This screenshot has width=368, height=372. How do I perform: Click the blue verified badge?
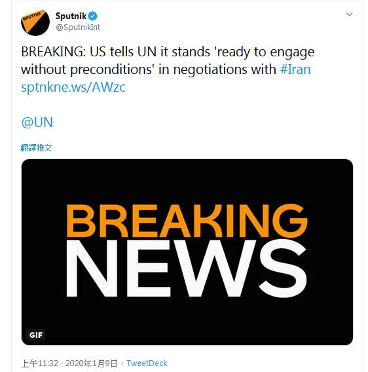coord(92,16)
